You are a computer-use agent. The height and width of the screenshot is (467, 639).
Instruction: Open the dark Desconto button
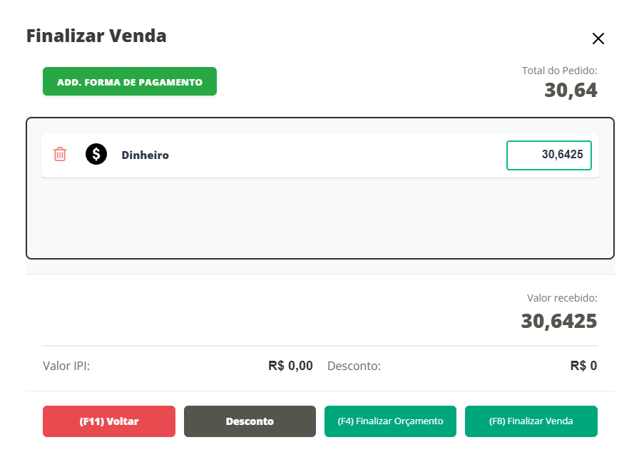click(x=250, y=421)
